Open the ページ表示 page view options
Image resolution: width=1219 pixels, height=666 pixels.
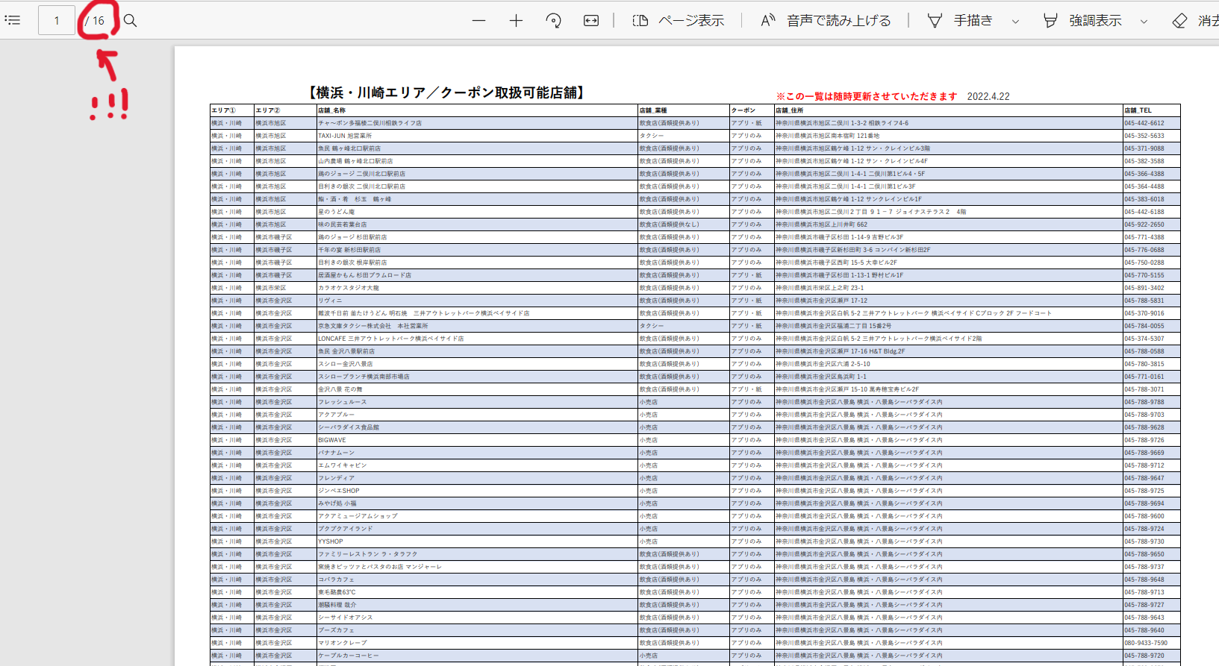pos(679,21)
